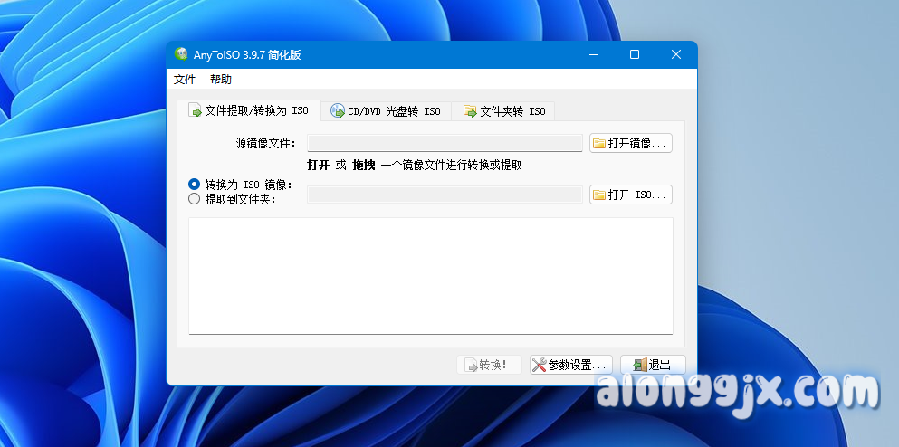Click inside the empty log output area
The width and height of the screenshot is (899, 447).
[x=430, y=275]
